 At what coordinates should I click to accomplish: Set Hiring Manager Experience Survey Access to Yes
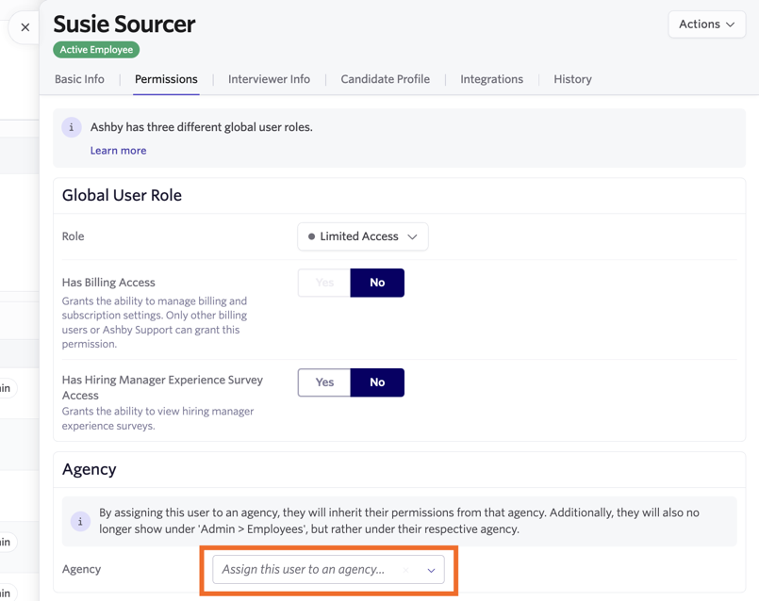[324, 382]
